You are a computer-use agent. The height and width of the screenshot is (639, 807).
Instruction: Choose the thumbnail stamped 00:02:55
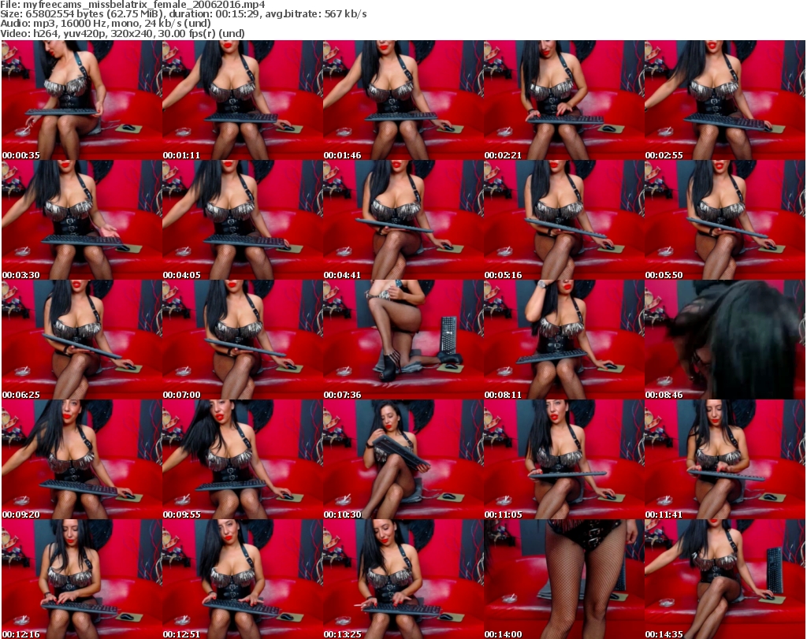pyautogui.click(x=725, y=100)
